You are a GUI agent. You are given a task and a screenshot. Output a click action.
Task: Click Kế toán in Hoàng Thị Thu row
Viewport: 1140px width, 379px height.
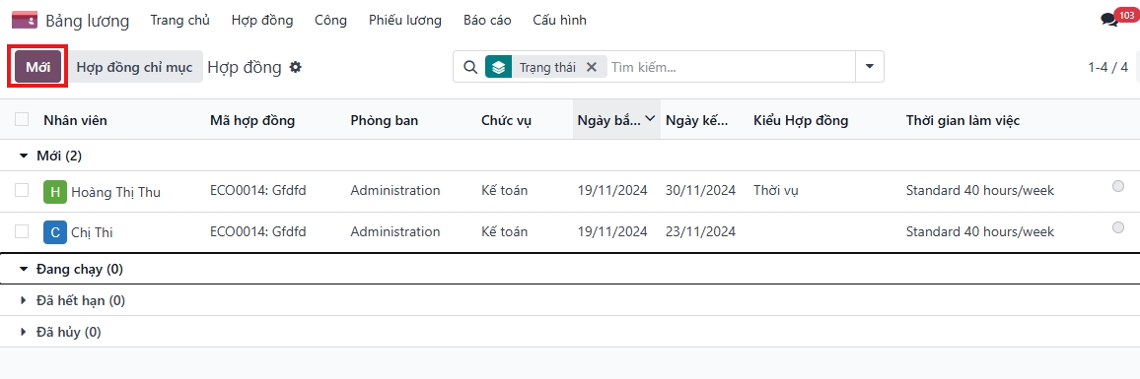pos(505,191)
